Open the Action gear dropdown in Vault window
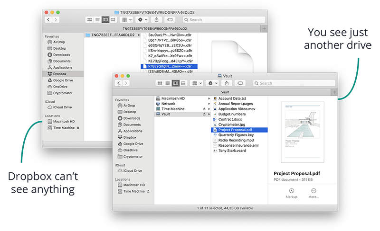This screenshot has height=231, width=380. click(212, 83)
